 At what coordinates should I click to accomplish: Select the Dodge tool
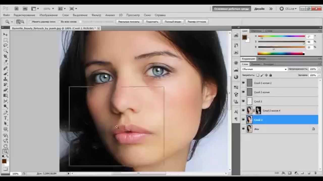[5, 106]
